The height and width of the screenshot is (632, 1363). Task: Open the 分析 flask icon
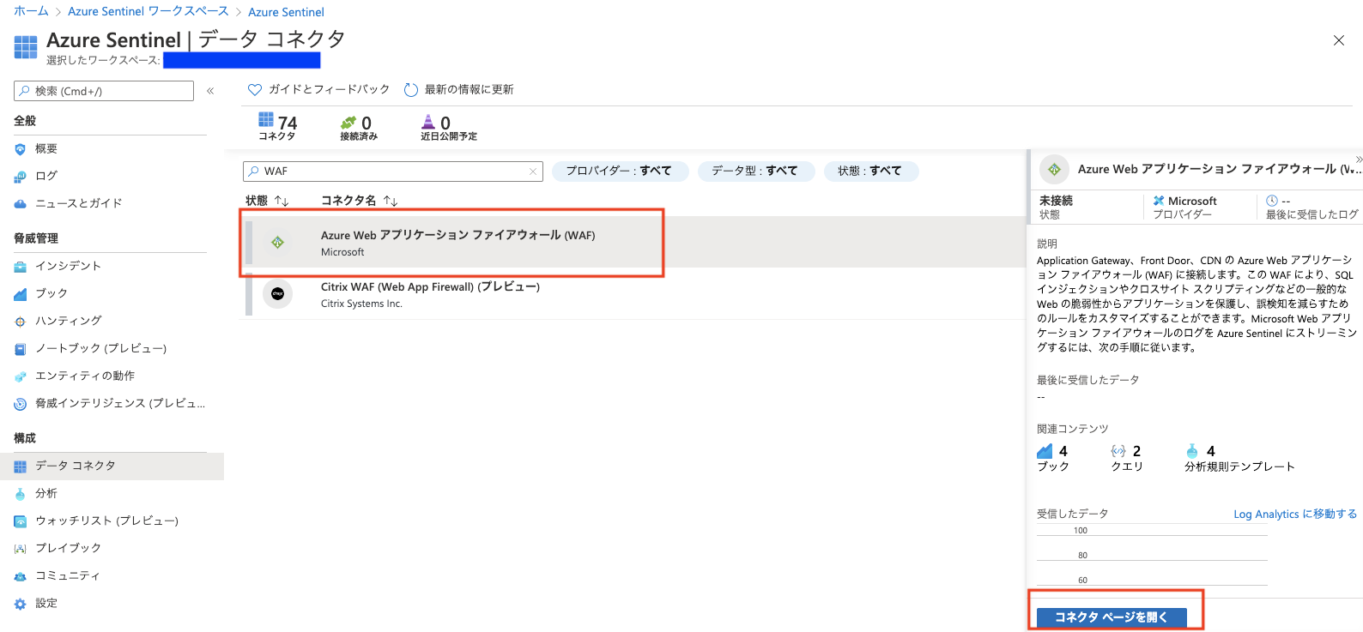pyautogui.click(x=21, y=494)
